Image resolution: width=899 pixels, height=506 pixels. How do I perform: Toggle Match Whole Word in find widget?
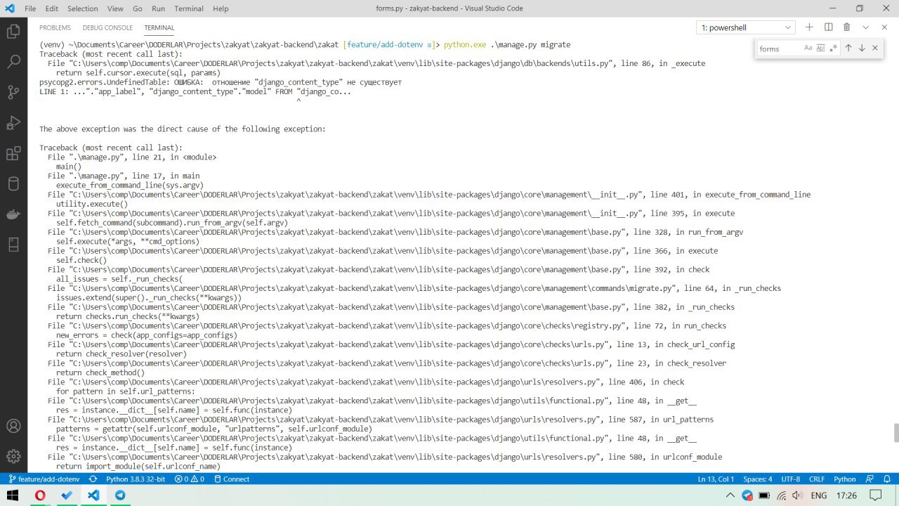point(821,48)
